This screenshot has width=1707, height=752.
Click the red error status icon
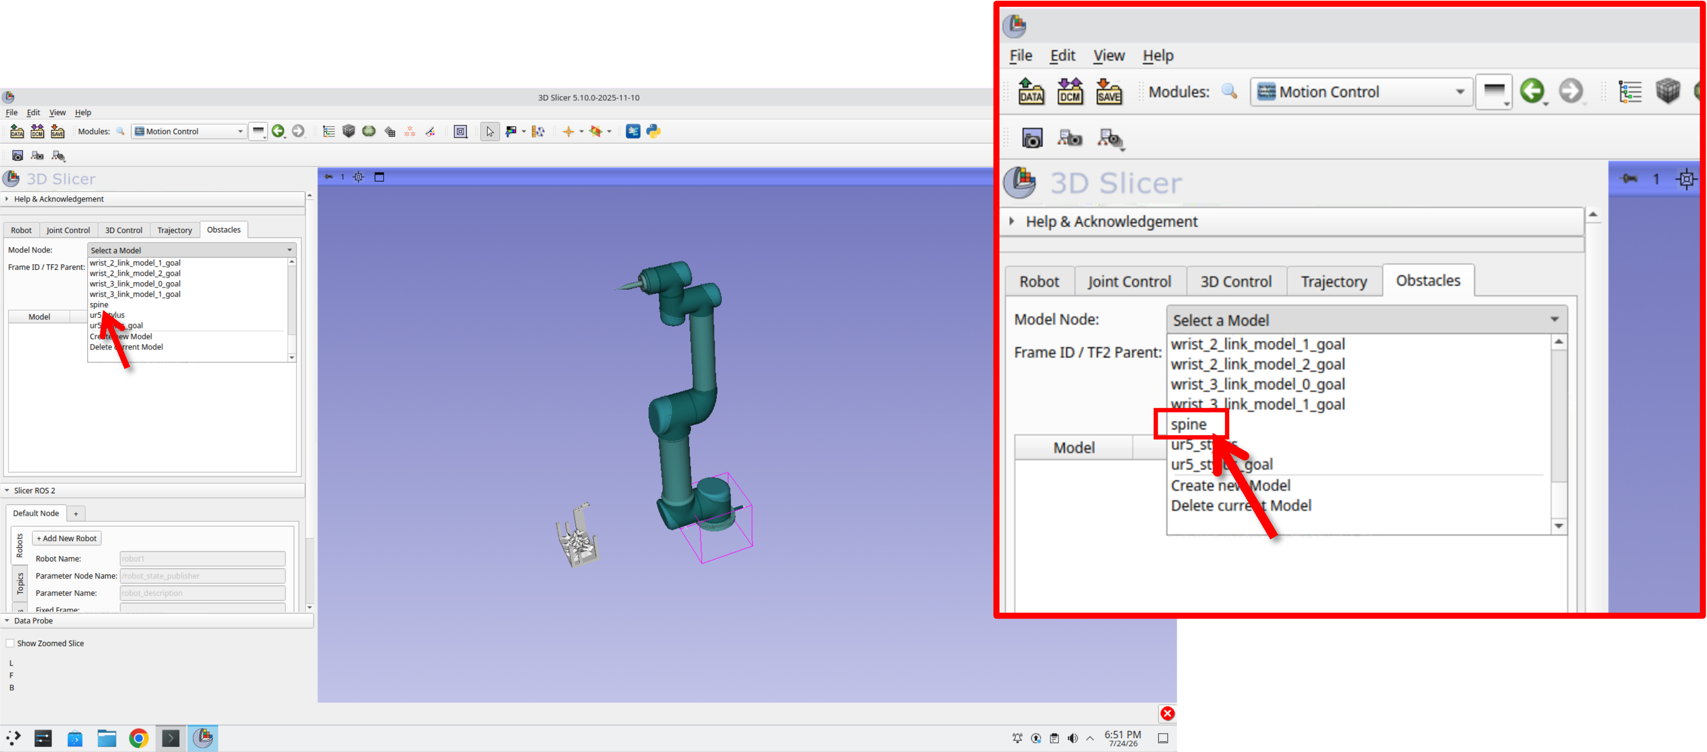[x=1167, y=713]
